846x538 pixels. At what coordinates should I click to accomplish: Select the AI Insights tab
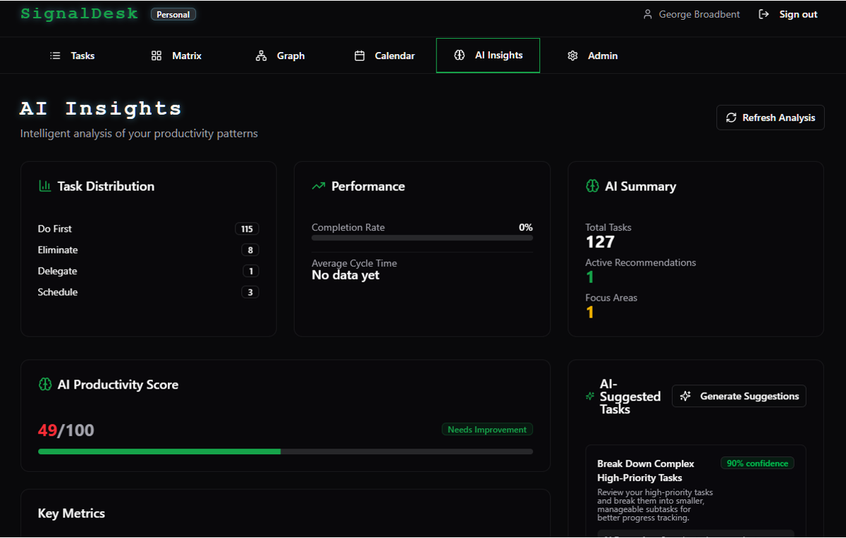[x=488, y=56]
